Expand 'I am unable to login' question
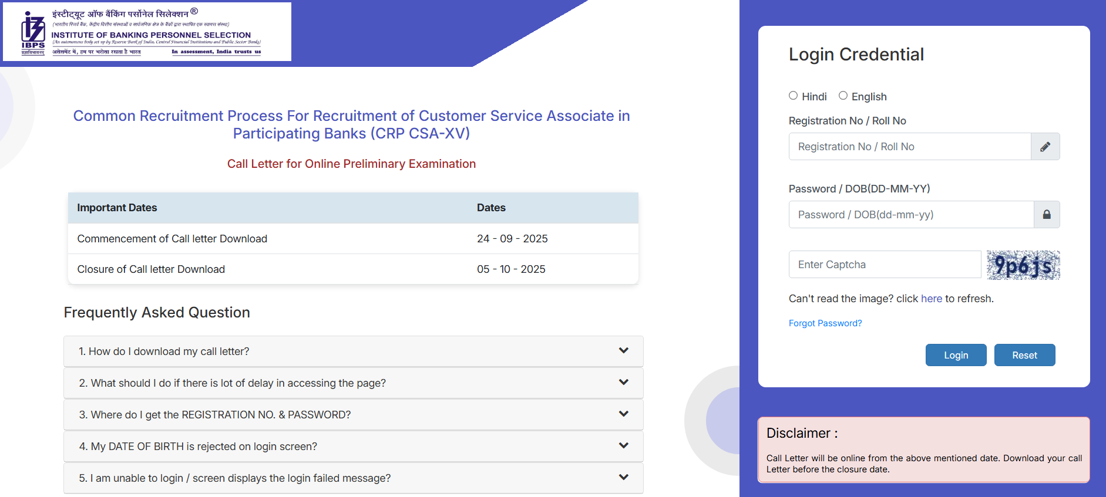 [353, 478]
